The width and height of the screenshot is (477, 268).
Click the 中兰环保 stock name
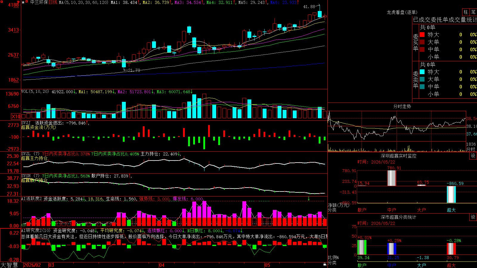[39, 2]
